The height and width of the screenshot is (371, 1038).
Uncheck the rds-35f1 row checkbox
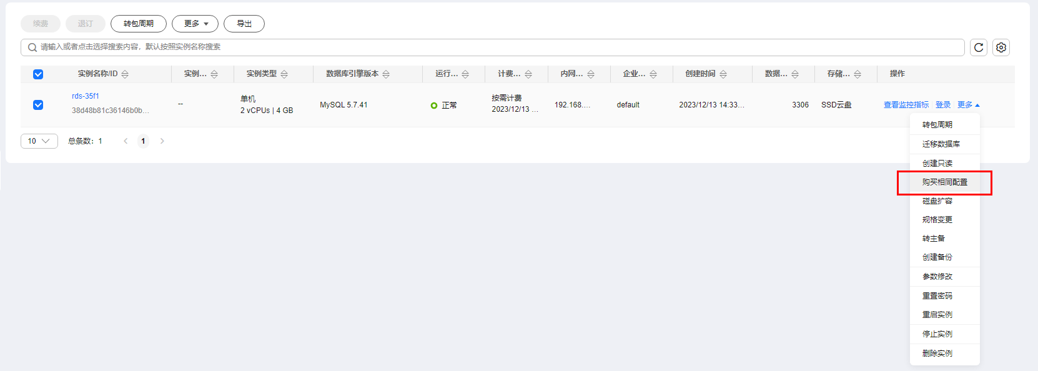point(38,105)
